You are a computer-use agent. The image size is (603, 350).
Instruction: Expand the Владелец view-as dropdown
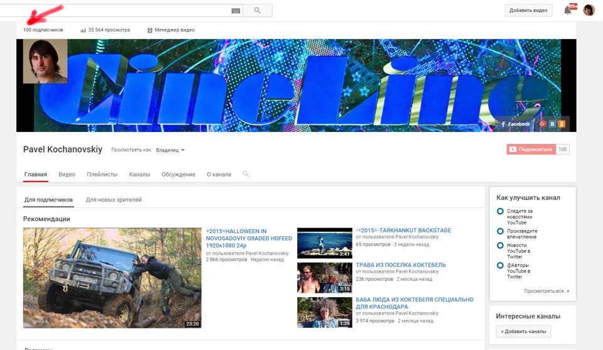point(170,150)
